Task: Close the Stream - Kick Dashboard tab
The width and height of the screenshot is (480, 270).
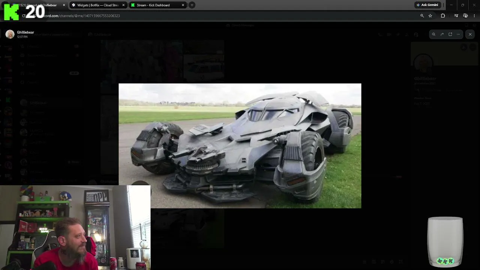Action: (x=183, y=5)
